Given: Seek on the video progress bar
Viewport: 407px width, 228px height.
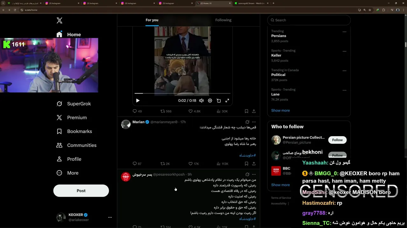Looking at the screenshot, I should point(183,93).
